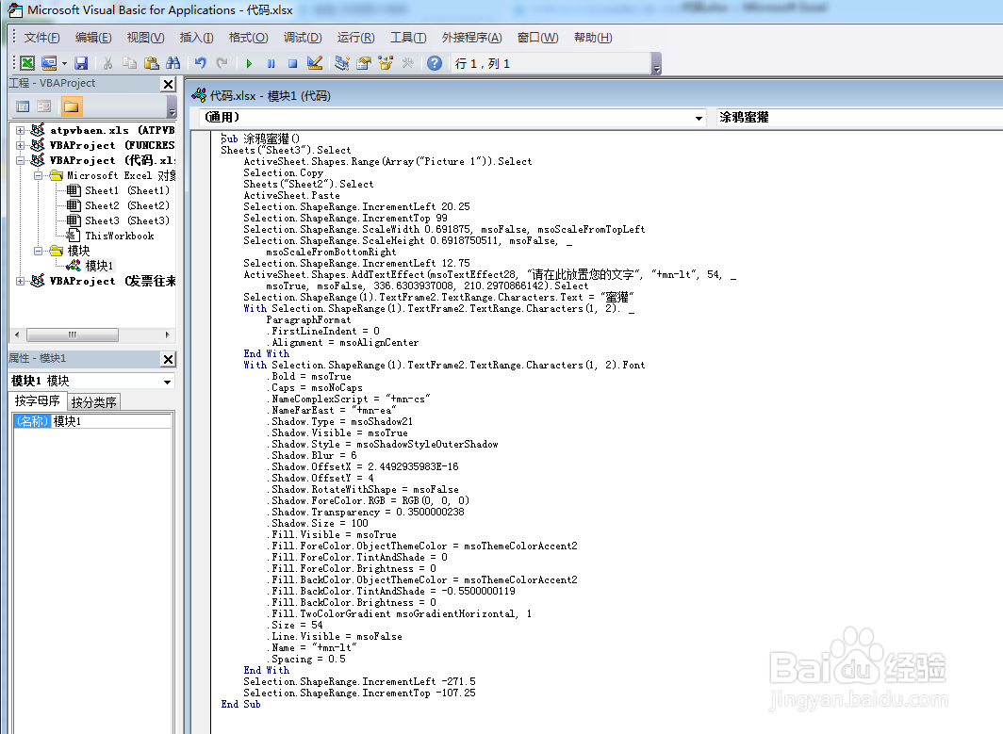This screenshot has height=734, width=1003.
Task: Switch to the 按分类序 tab
Action: tap(93, 402)
